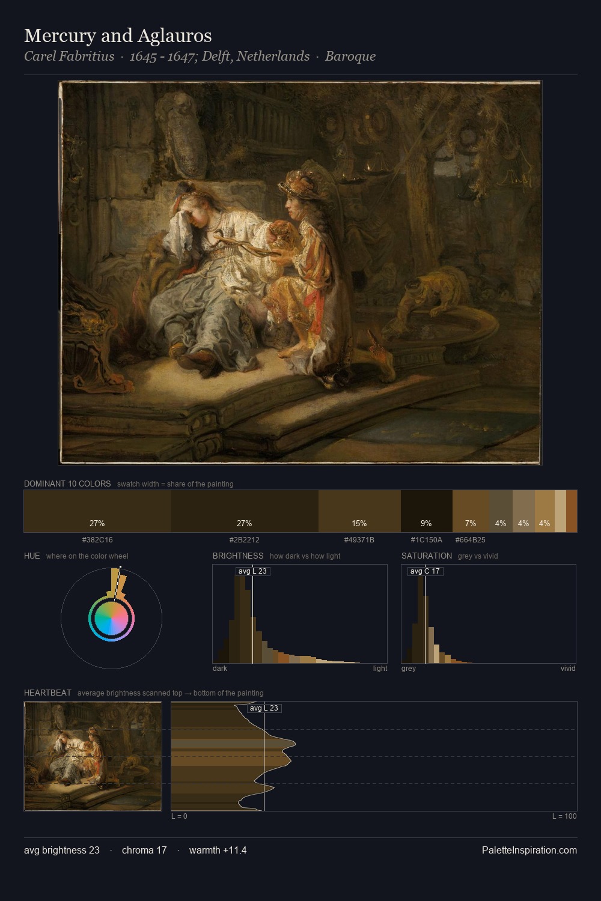Click the 'avg L 23' label in brightness chart
Viewport: 601px width, 901px height.
pos(252,571)
